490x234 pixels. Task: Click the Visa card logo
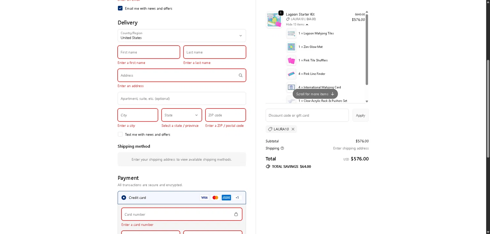204,197
